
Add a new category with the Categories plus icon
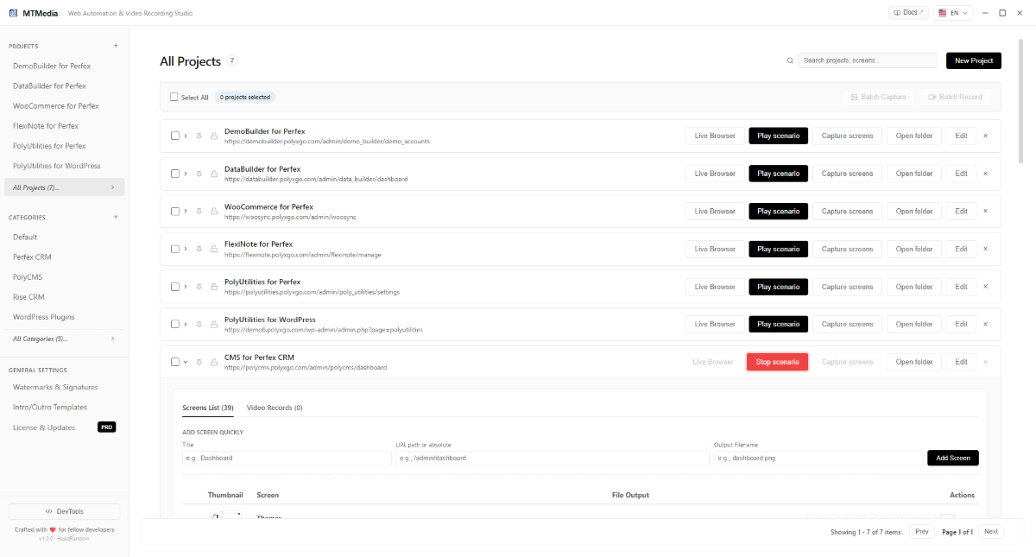(116, 217)
